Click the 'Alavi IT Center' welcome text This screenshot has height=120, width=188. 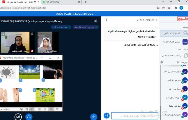pyautogui.click(x=146, y=37)
